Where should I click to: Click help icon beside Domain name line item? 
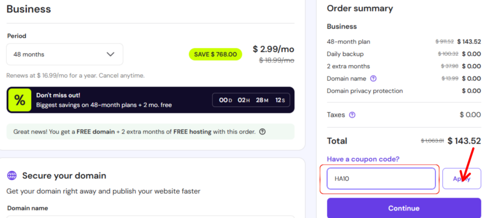point(374,79)
